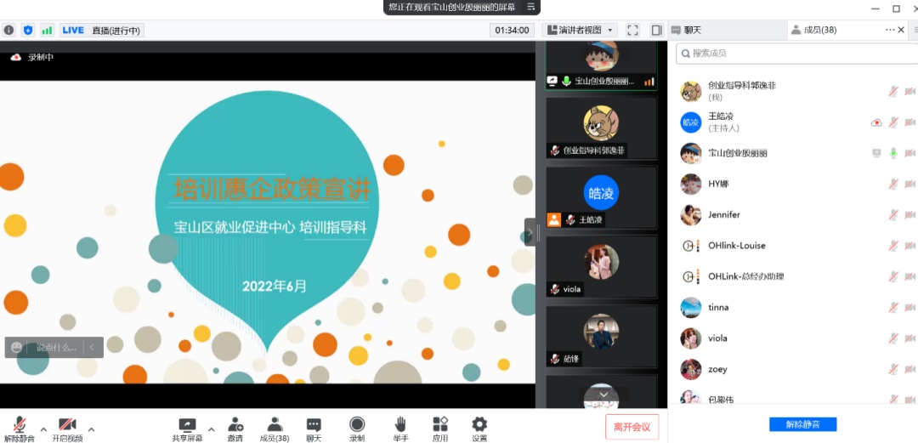Screen dimensions: 918x443
Task: Expand share options arrow next to 共享屏幕
Action: tap(212, 429)
